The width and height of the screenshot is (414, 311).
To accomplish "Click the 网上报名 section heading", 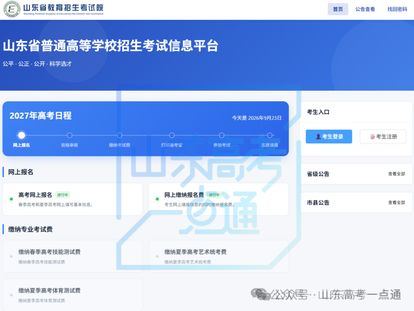I will pyautogui.click(x=21, y=172).
